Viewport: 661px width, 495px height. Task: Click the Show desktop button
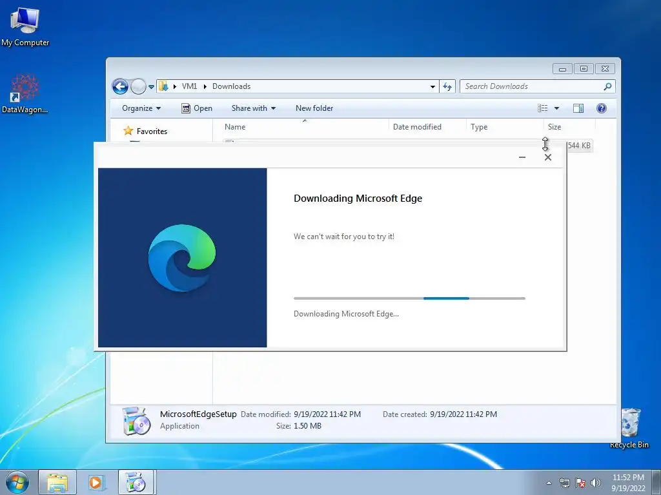pyautogui.click(x=656, y=482)
